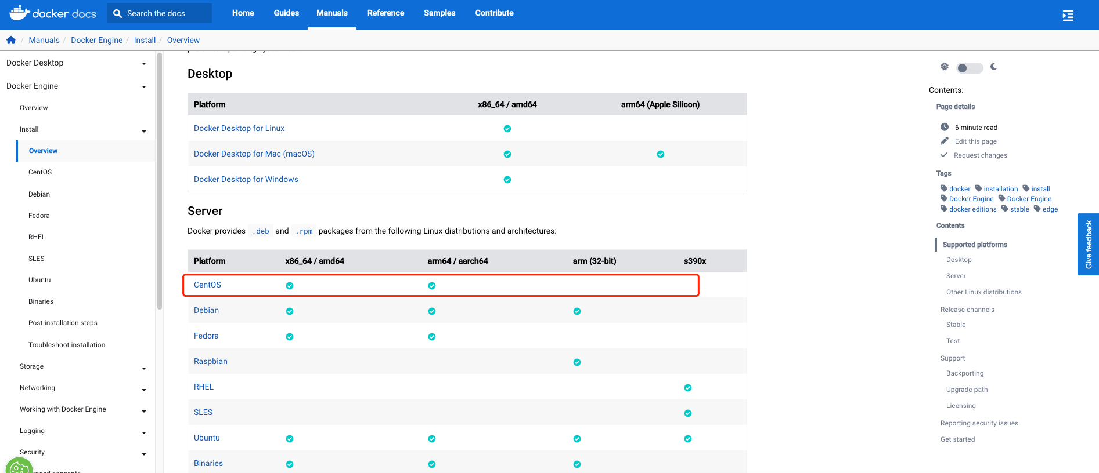Select Ubuntu in the sidebar Install list
Screen dimensions: 1099x473
click(39, 280)
